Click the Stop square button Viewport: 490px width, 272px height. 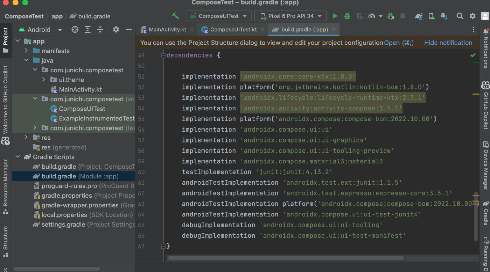403,16
